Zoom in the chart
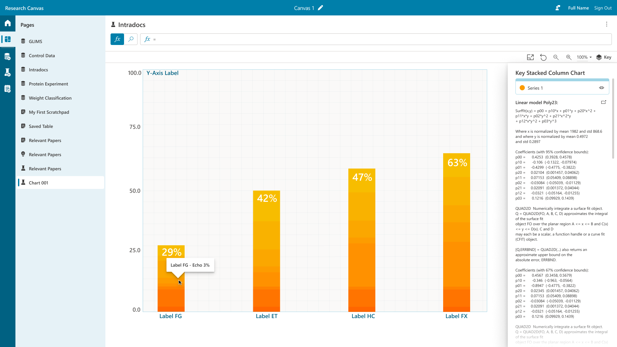617x347 pixels. pyautogui.click(x=569, y=57)
